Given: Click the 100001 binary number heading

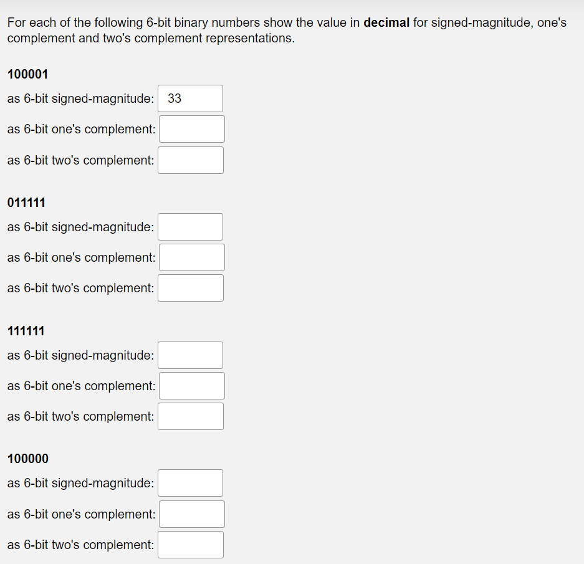Looking at the screenshot, I should [27, 74].
